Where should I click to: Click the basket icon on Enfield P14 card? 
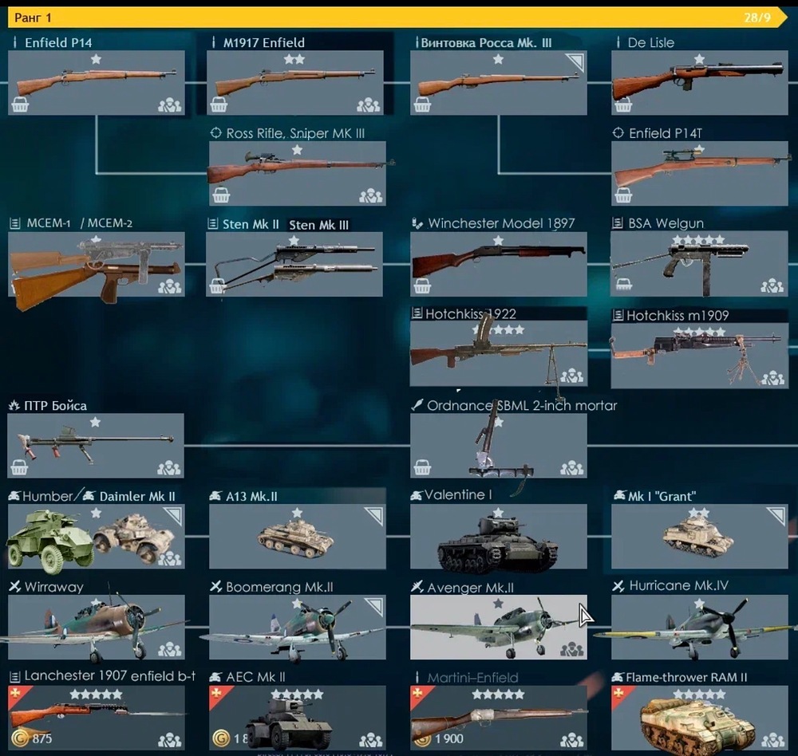[20, 104]
